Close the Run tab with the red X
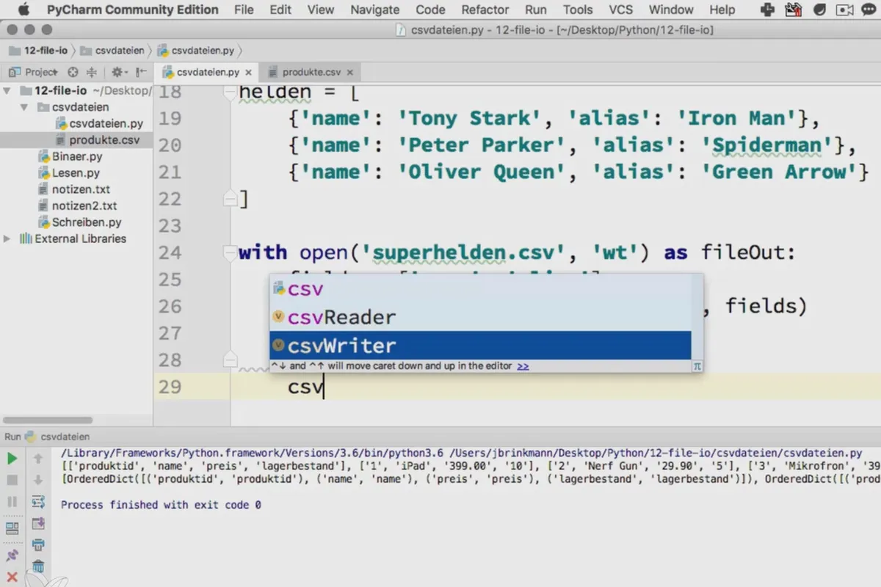The image size is (881, 587). (x=12, y=577)
